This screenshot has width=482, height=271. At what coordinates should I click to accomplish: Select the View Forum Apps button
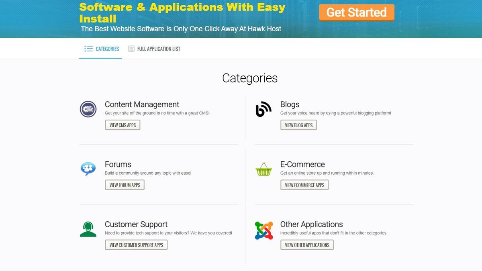(125, 185)
